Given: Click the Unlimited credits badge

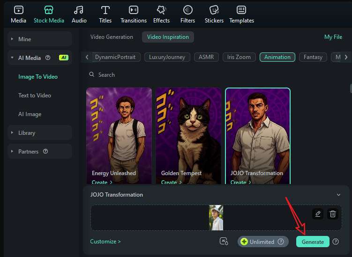Looking at the screenshot, I should [x=262, y=242].
